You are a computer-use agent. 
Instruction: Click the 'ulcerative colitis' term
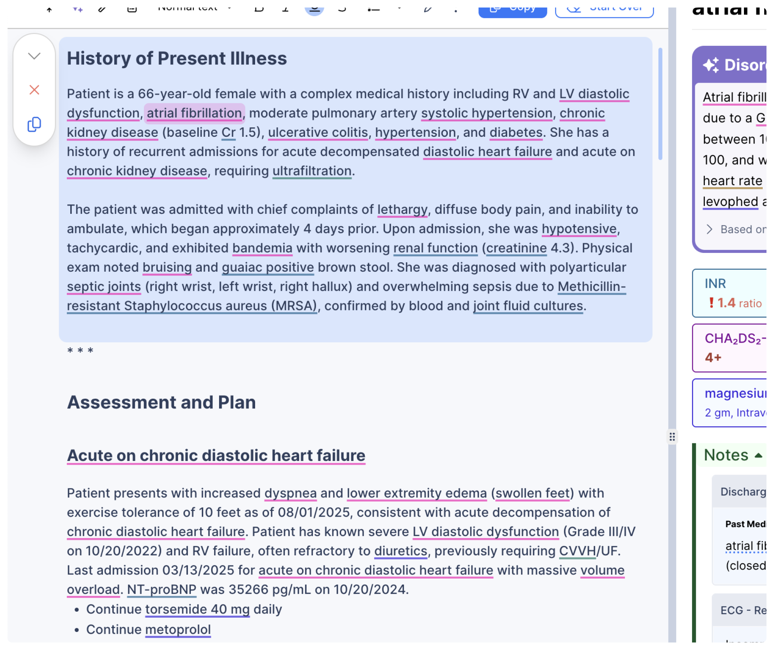[x=318, y=133]
